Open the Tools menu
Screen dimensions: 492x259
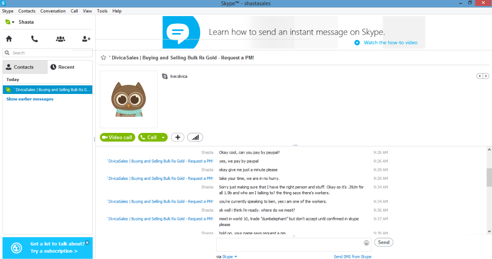pos(102,11)
